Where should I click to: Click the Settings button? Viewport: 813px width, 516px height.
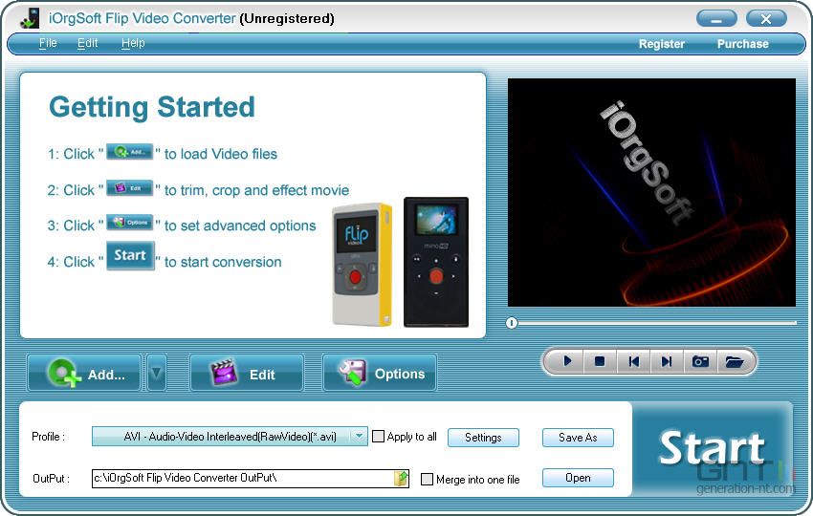(x=483, y=438)
